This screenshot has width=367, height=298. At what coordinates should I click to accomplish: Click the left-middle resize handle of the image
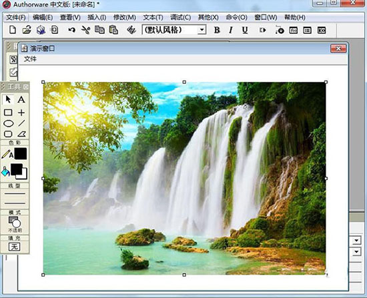[x=43, y=179]
